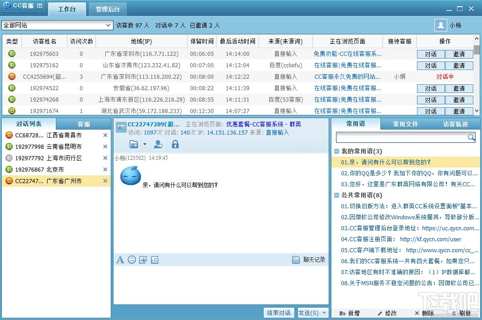This screenshot has width=482, height=320.
Task: Select conversation CC68728... 江西省南昌市
Action: pyautogui.click(x=56, y=135)
